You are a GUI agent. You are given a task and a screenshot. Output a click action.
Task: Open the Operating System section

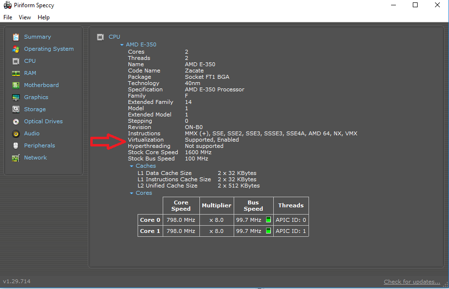(x=49, y=49)
